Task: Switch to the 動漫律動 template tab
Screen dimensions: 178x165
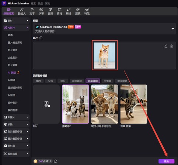Action: [x=122, y=81]
